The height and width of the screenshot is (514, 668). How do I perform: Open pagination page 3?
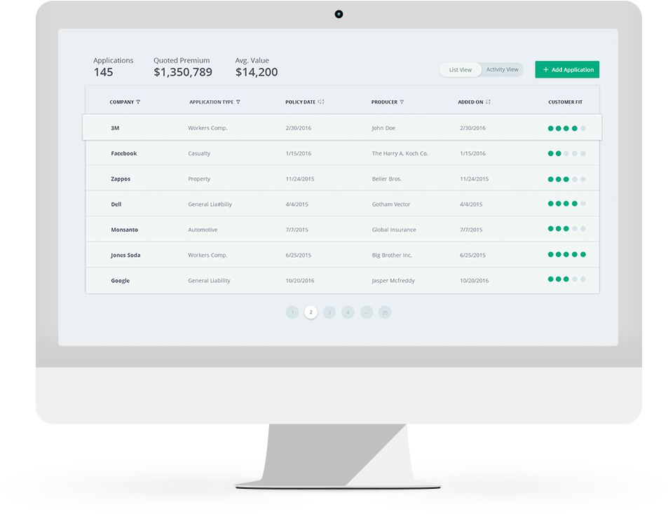pos(329,312)
